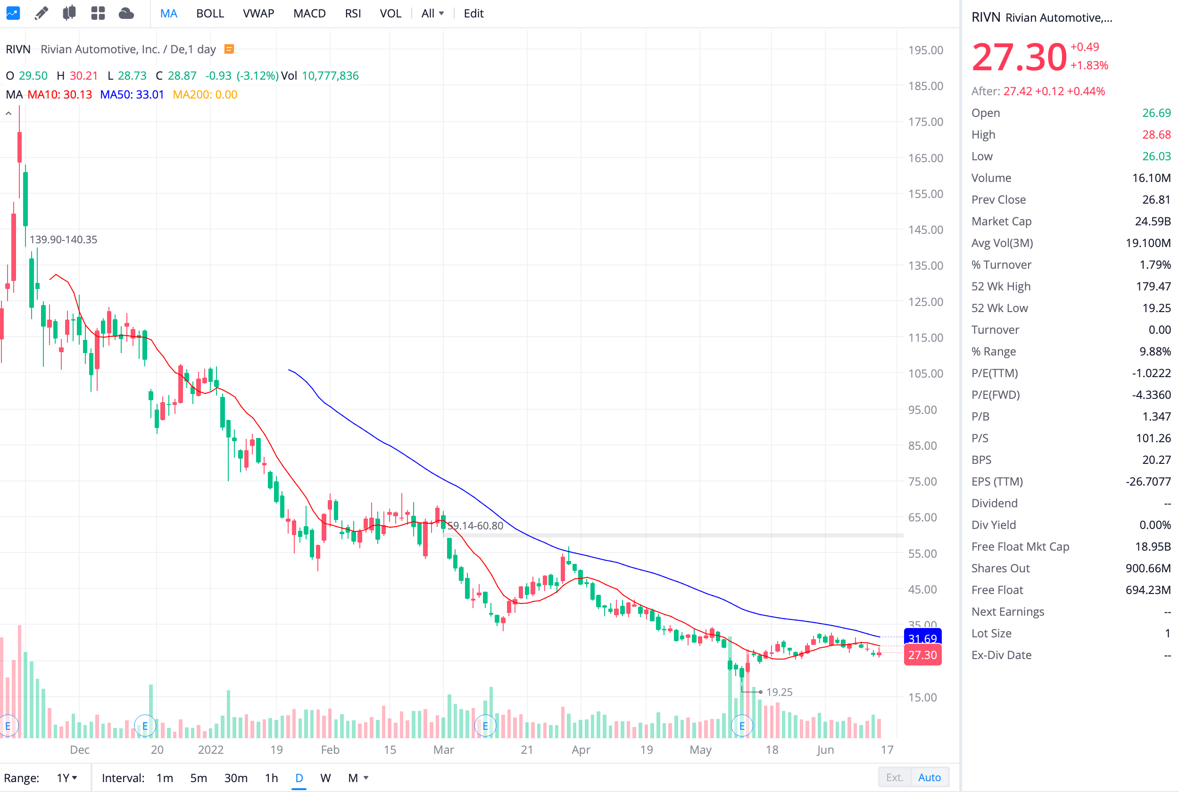Select the 1h interval

click(x=272, y=778)
